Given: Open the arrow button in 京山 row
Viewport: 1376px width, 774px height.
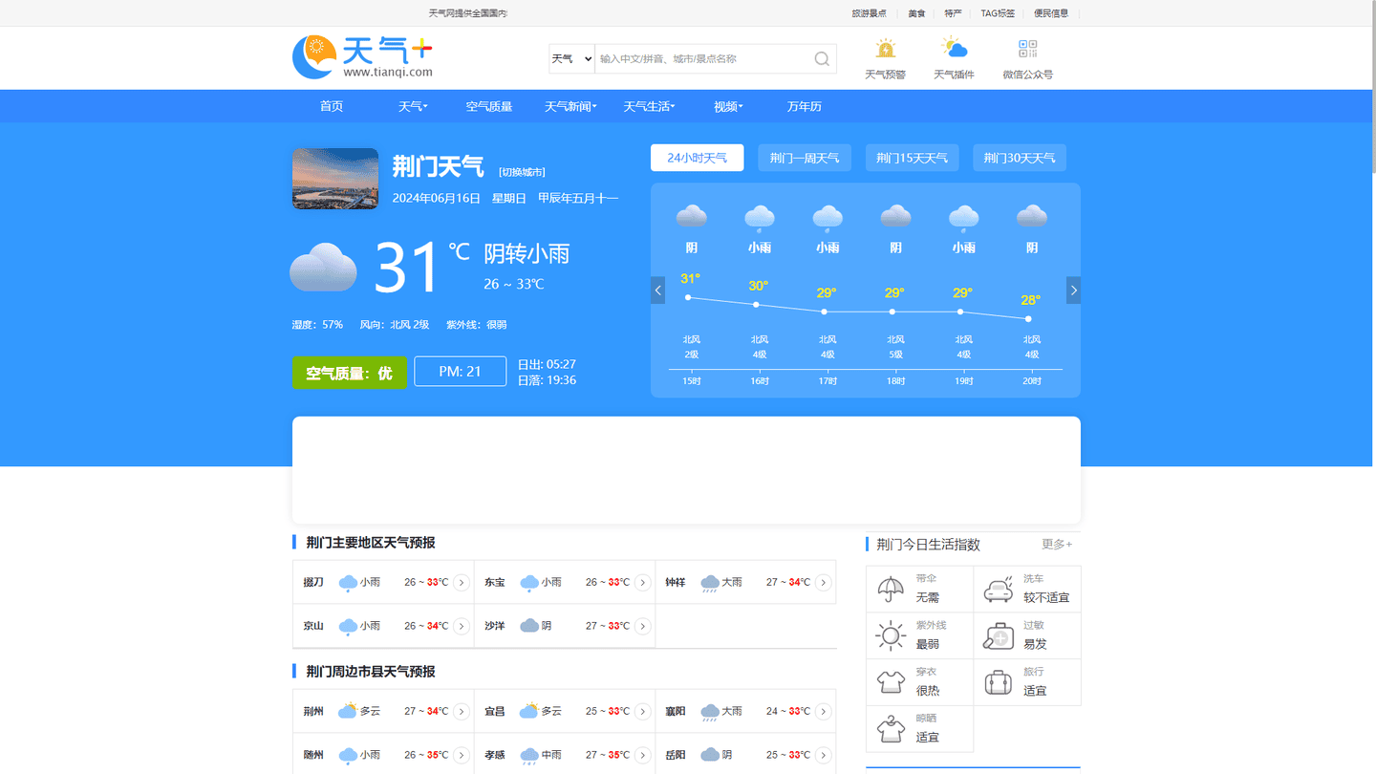Looking at the screenshot, I should click(x=462, y=626).
